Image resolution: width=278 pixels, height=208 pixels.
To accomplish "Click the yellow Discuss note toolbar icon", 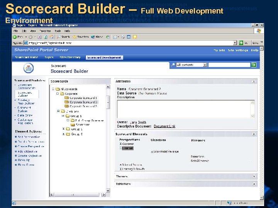I will click(x=135, y=37).
